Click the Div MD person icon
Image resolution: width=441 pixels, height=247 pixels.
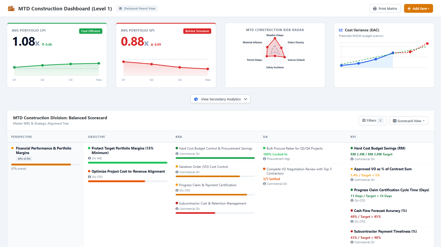(x=89, y=158)
